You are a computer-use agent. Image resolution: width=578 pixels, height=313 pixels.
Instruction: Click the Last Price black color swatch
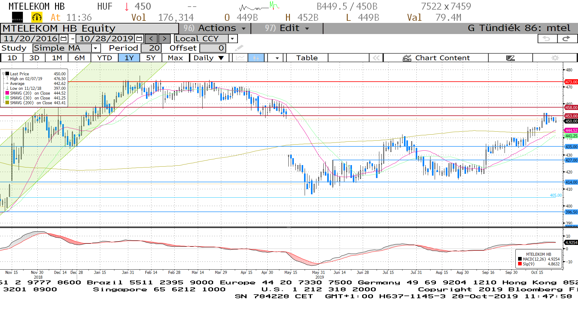click(x=7, y=74)
